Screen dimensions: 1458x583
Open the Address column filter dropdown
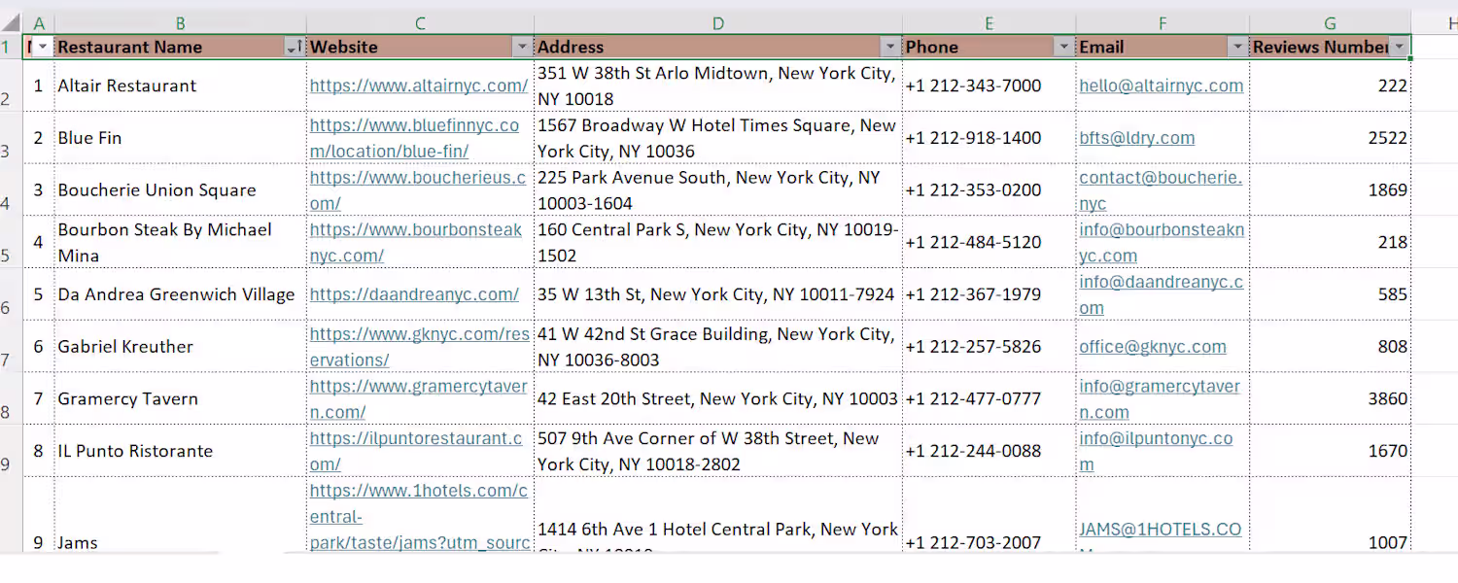coord(890,47)
